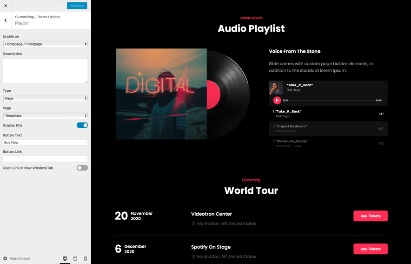Click the Button Link input field
Screen dimensions: 411x264
click(x=46, y=158)
